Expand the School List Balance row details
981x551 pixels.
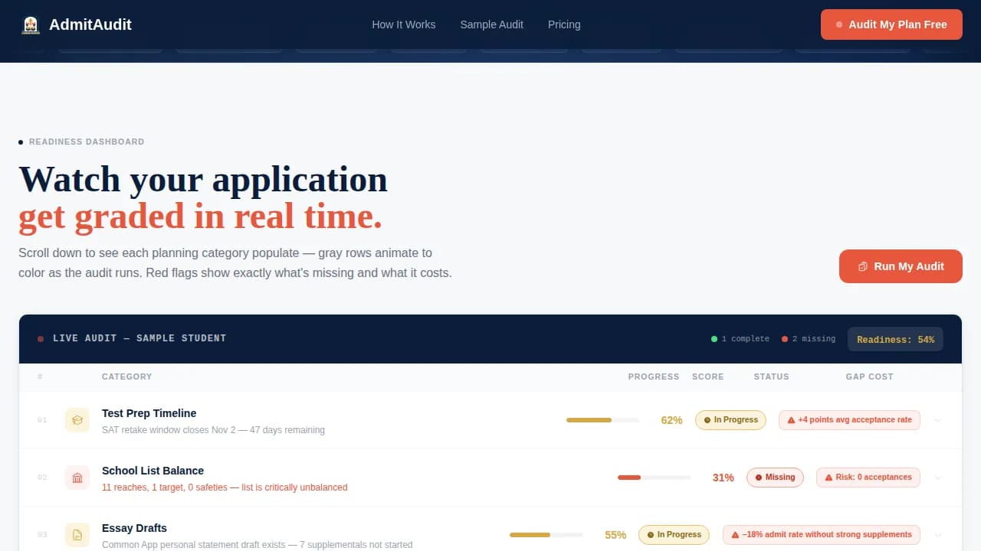[x=938, y=478]
